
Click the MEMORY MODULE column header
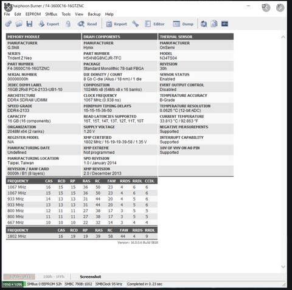tap(43, 36)
